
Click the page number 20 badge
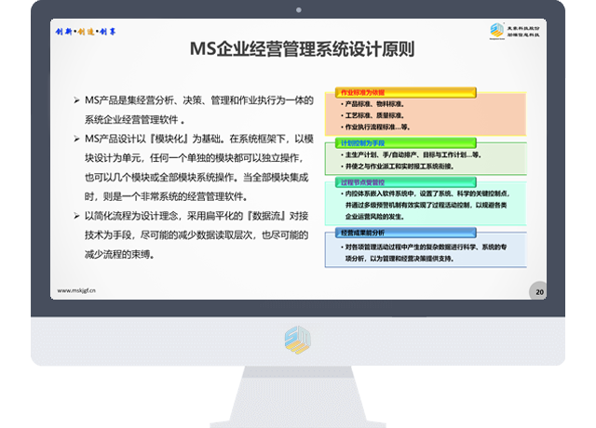(x=537, y=292)
